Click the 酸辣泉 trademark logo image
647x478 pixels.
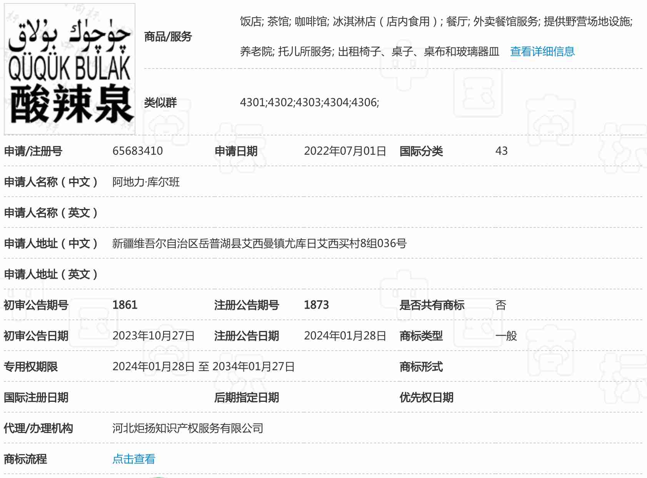click(70, 69)
